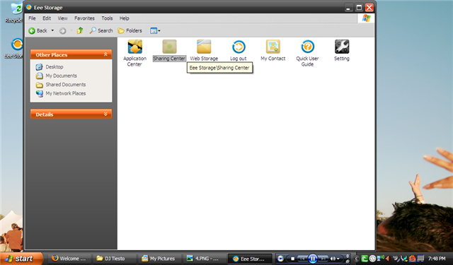Minimize the Eee Storage window

pyautogui.click(x=348, y=8)
